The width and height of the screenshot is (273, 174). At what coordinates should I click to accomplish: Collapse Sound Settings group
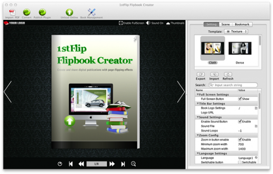click(198, 117)
